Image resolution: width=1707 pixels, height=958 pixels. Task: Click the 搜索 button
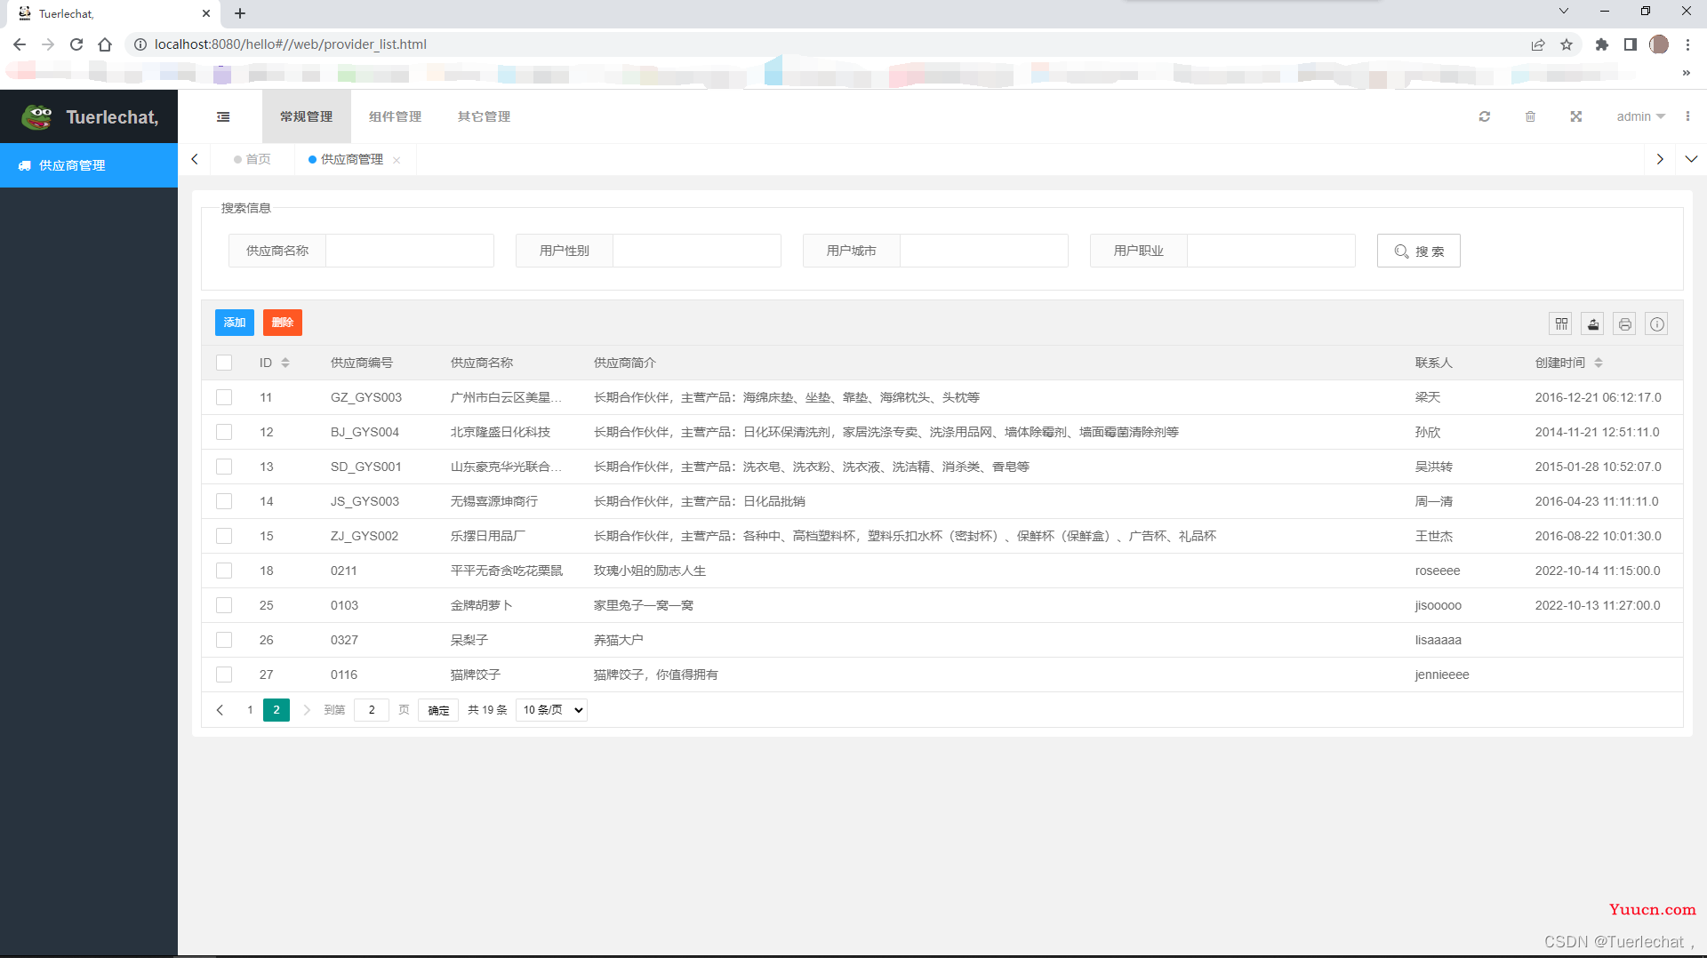pos(1419,251)
